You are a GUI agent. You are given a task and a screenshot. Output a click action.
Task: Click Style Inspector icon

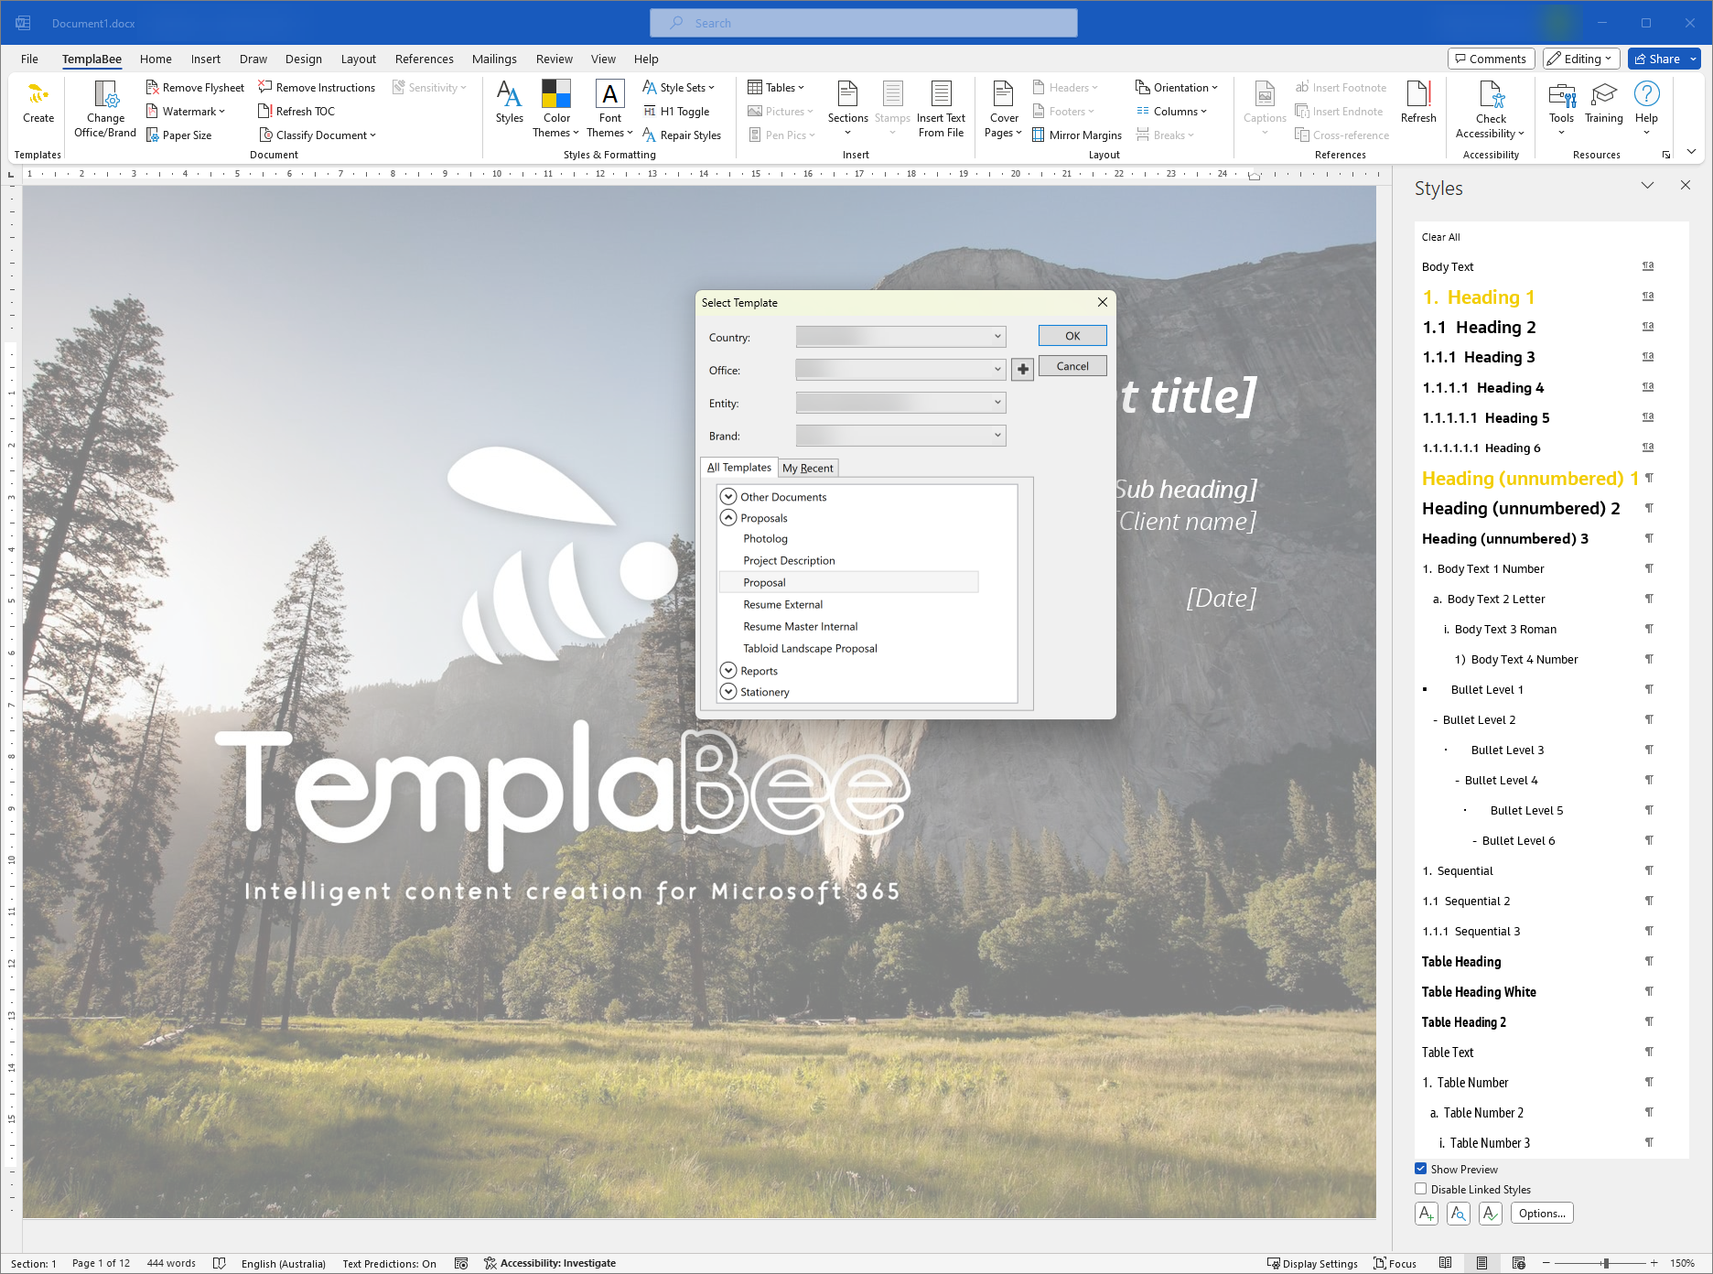pyautogui.click(x=1459, y=1214)
